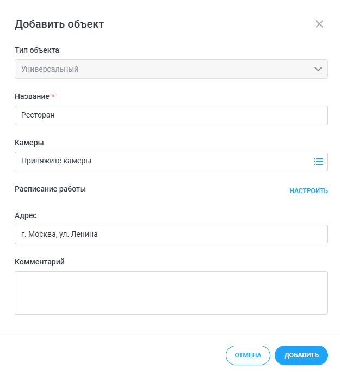The height and width of the screenshot is (376, 340).
Task: Click the Расписание работы label
Action: 50,189
